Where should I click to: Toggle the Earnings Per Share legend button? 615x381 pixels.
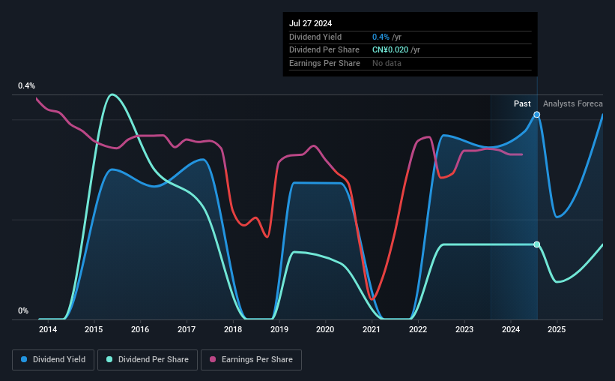point(251,360)
